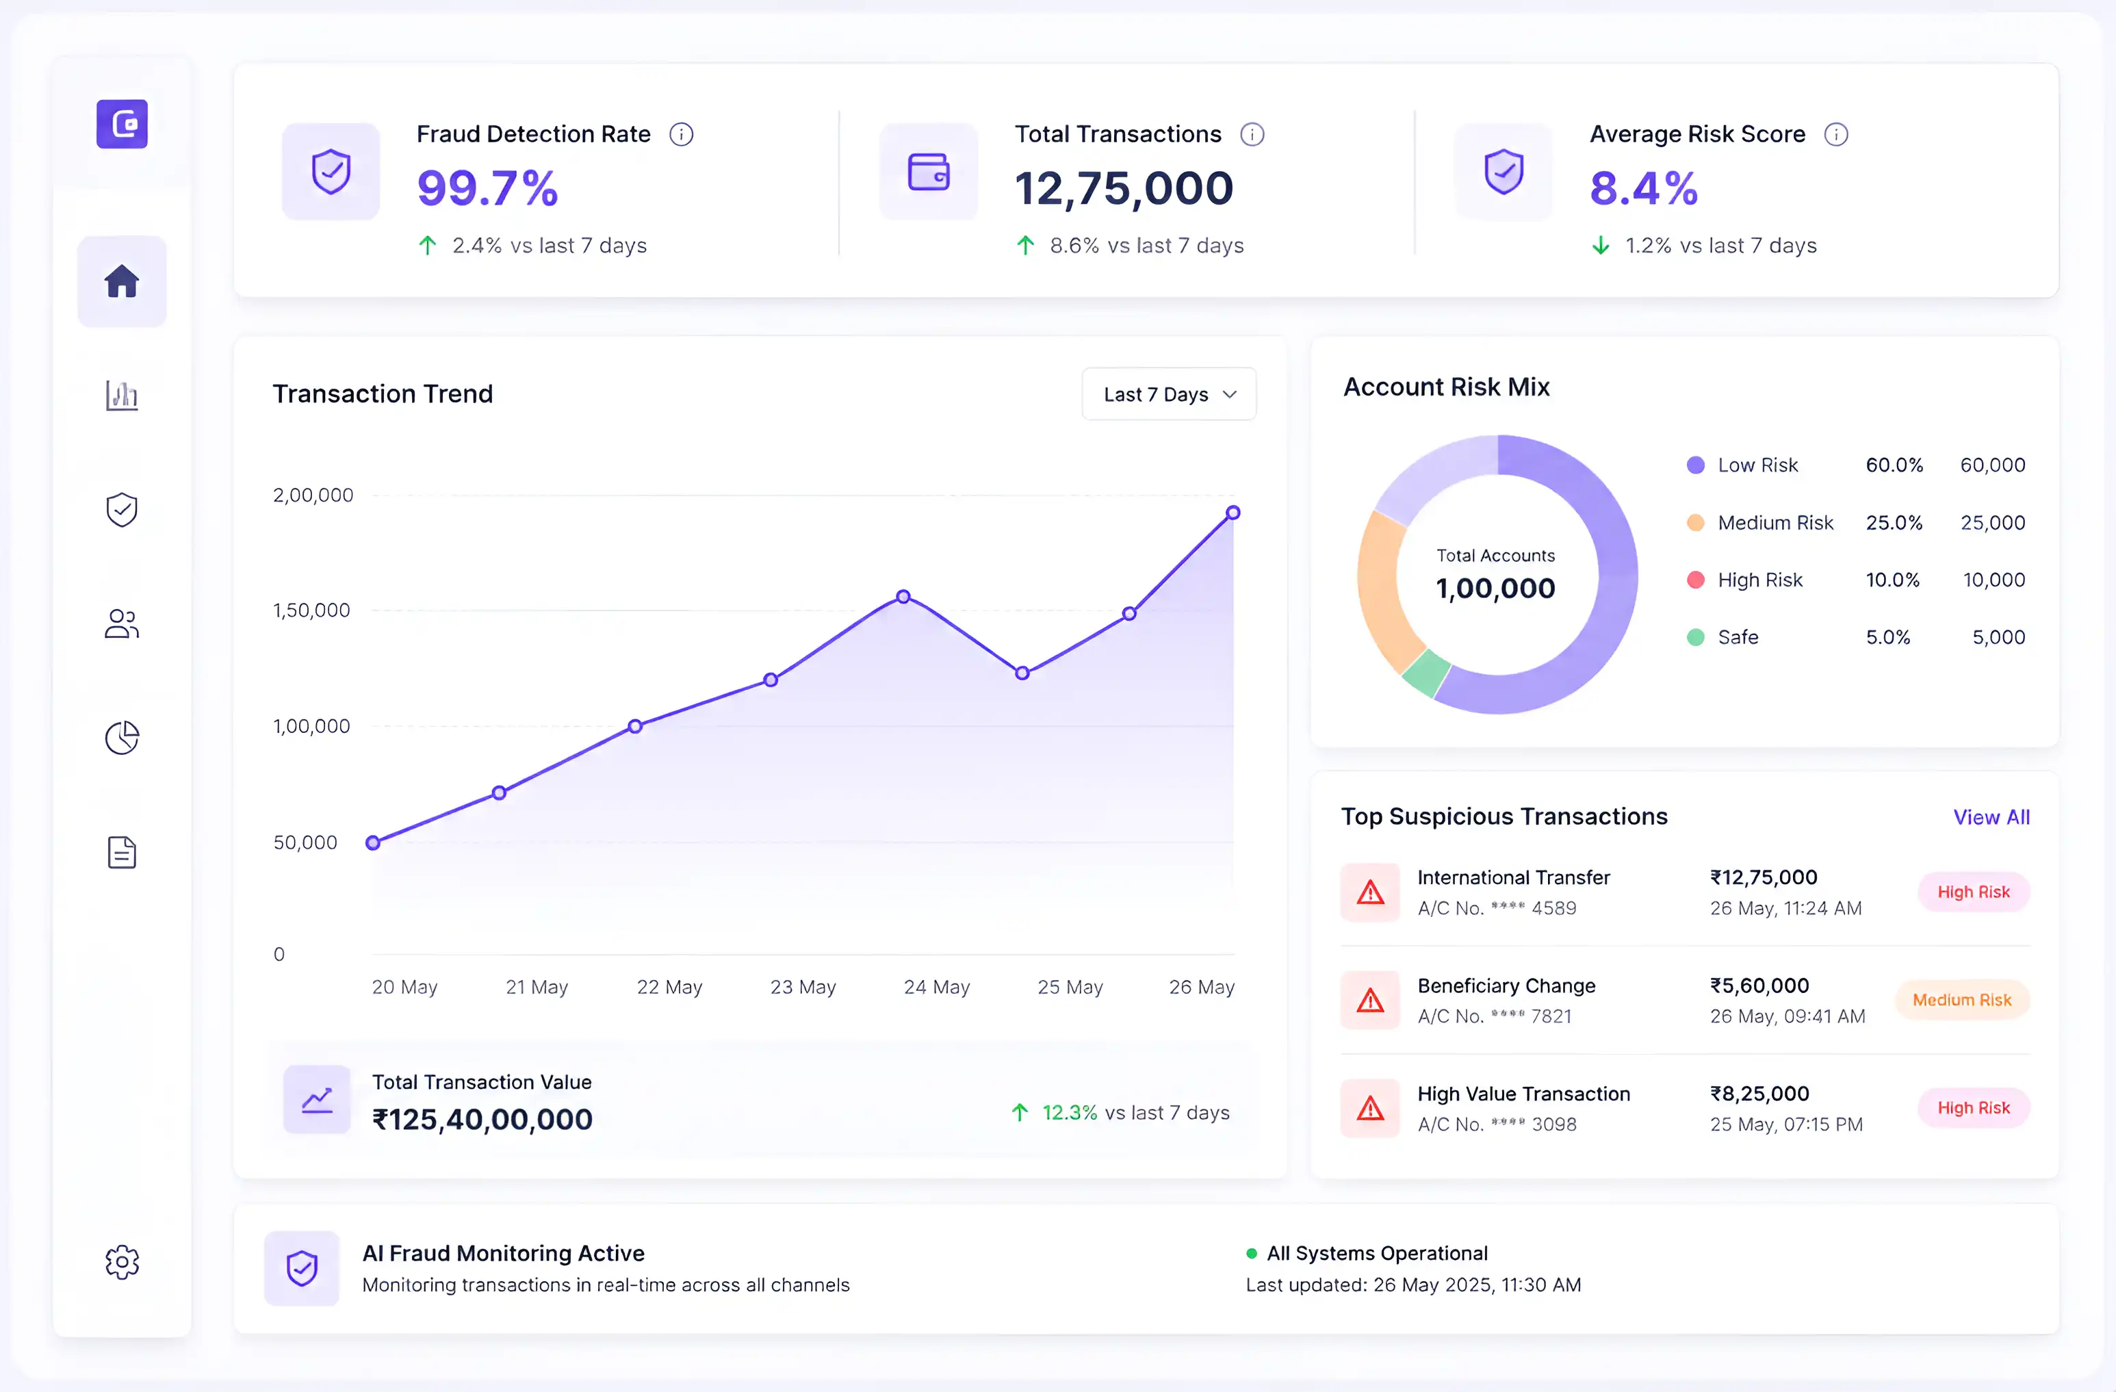This screenshot has height=1392, width=2116.
Task: Click the green Safe donut segment
Action: pos(1428,673)
